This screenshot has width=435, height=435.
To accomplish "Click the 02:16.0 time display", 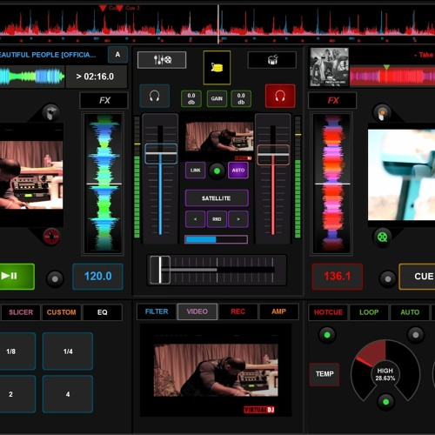I will [x=97, y=77].
